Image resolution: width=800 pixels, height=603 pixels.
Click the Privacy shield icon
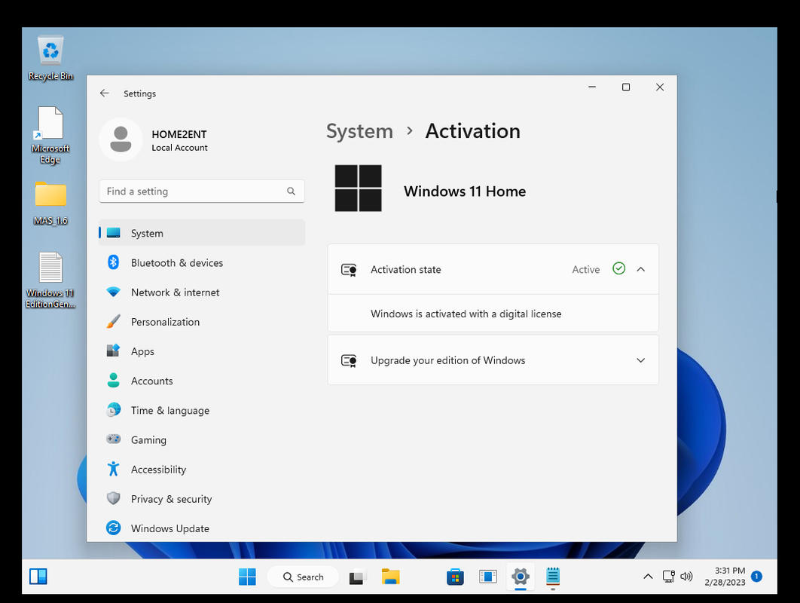pyautogui.click(x=113, y=498)
